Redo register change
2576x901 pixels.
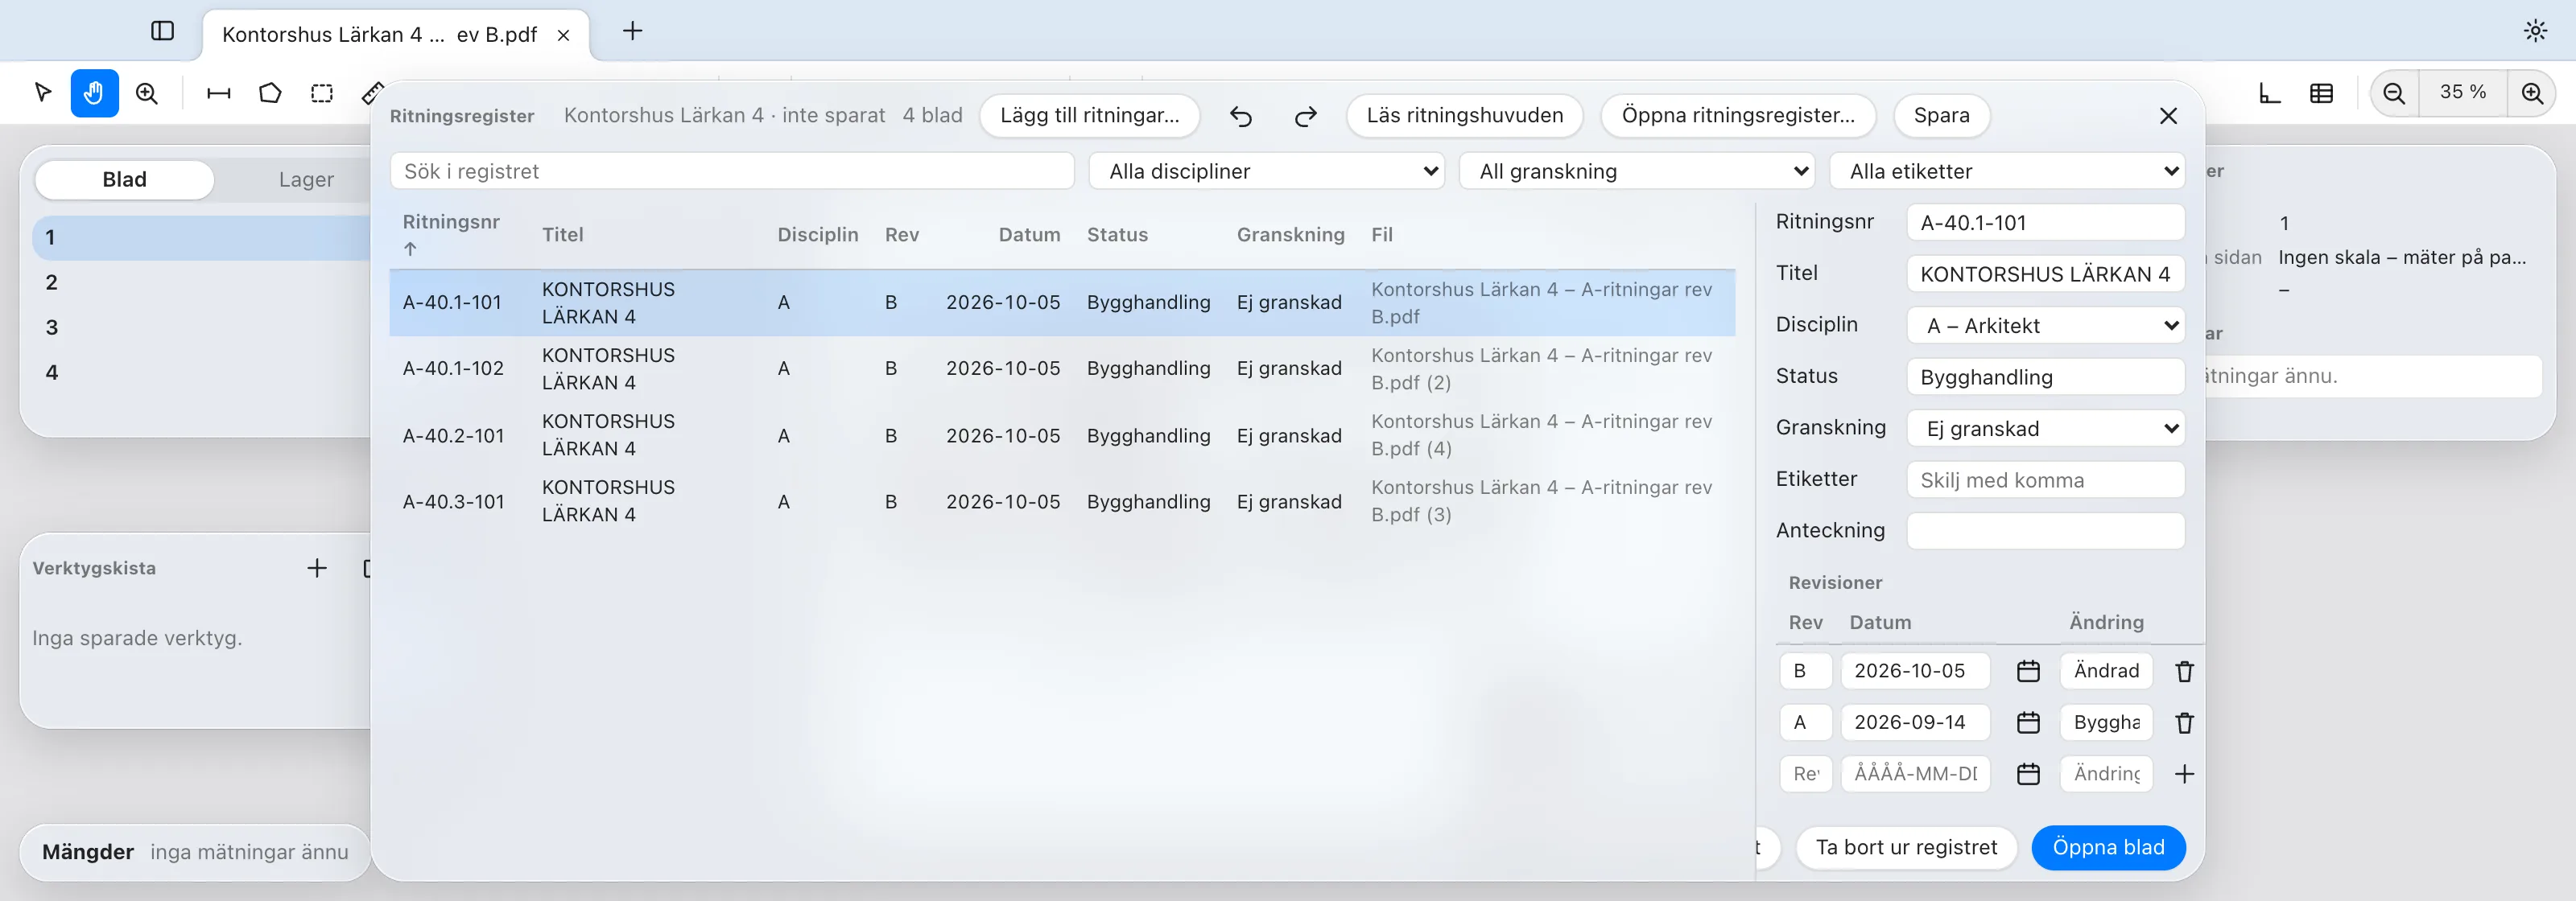pyautogui.click(x=1305, y=116)
